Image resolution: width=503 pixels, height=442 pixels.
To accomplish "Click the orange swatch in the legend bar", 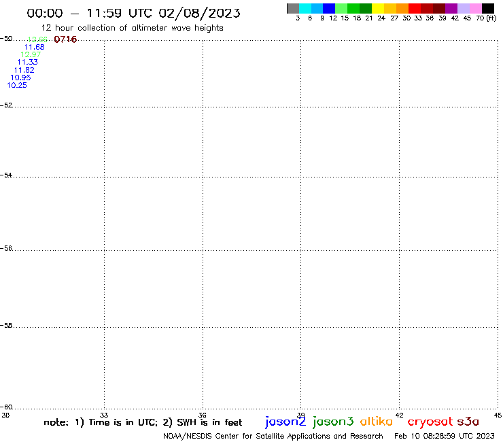I will [x=402, y=8].
